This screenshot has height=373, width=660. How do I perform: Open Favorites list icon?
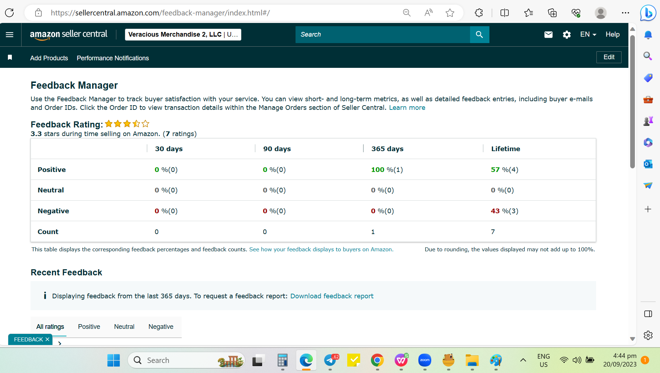528,13
